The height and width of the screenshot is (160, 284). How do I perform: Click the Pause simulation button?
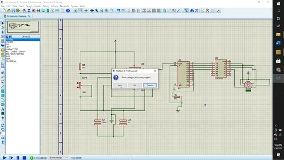(x=18, y=158)
